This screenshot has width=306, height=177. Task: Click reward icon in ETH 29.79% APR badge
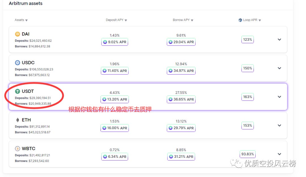click(x=171, y=128)
